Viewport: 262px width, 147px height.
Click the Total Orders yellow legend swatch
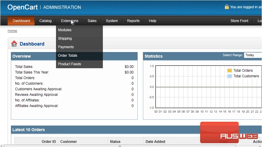click(229, 71)
